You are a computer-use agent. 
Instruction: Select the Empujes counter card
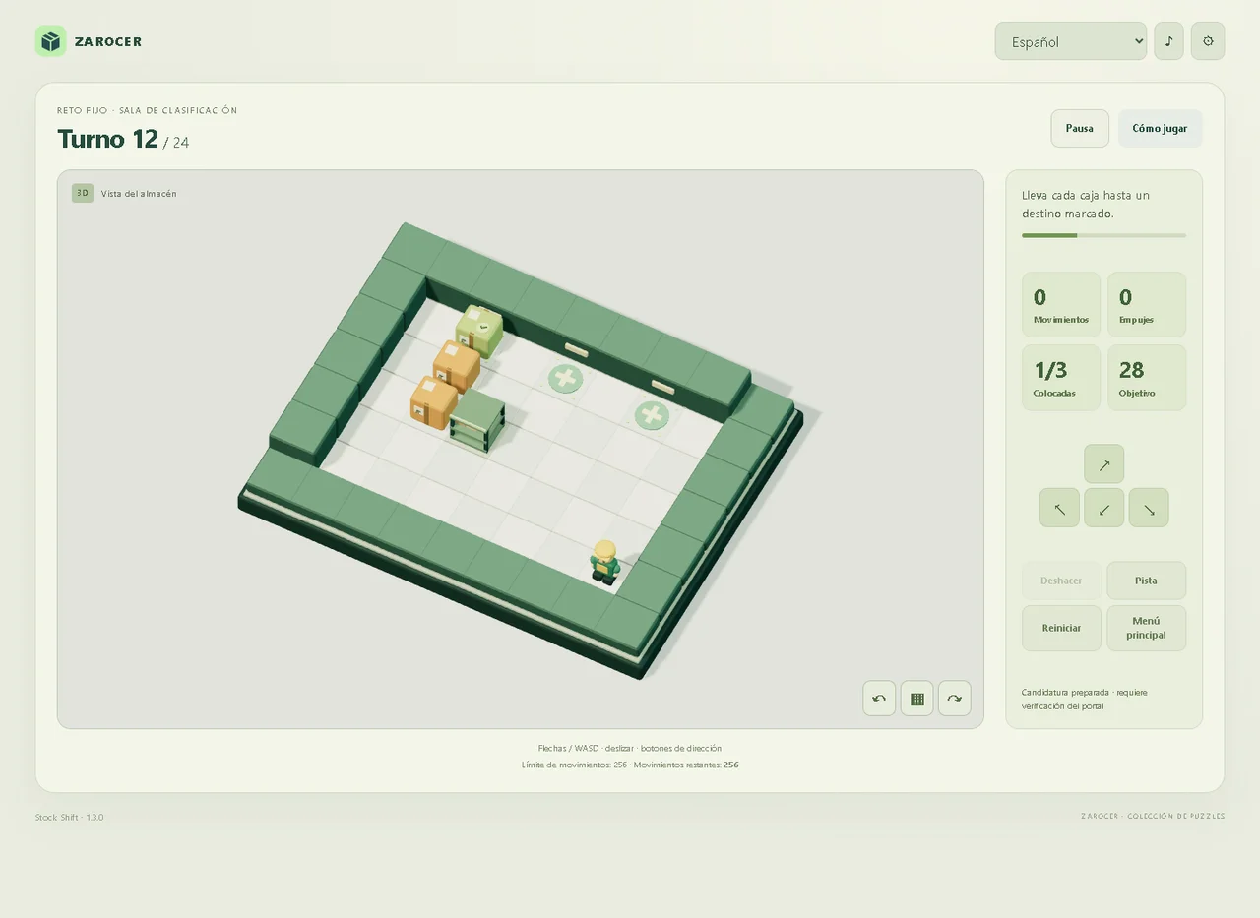[x=1146, y=305]
